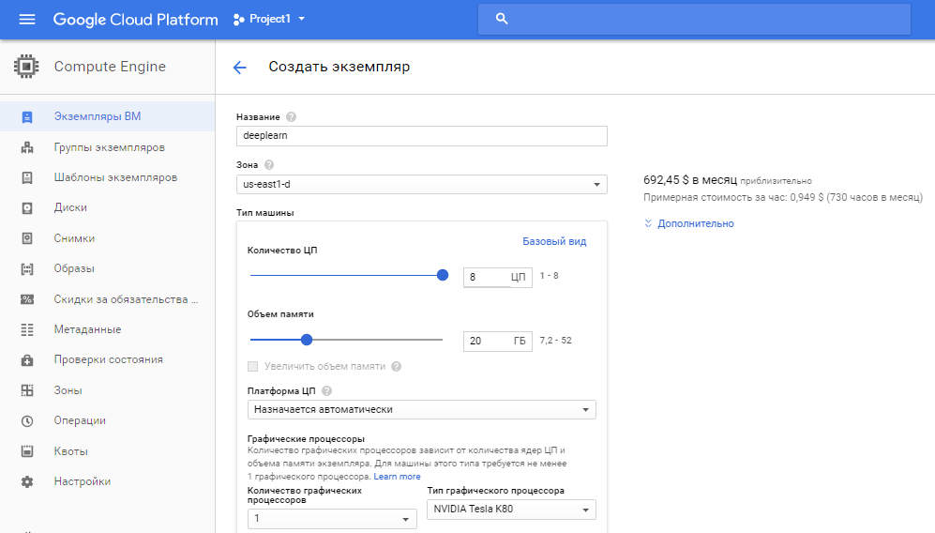Open the Платформа ЦП dropdown

click(x=421, y=410)
